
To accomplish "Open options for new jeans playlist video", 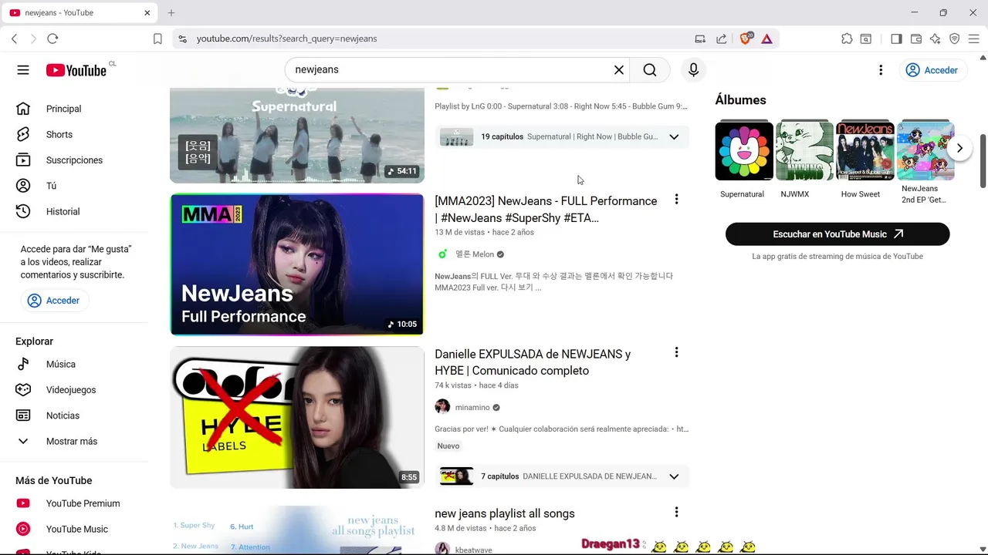I will click(676, 512).
